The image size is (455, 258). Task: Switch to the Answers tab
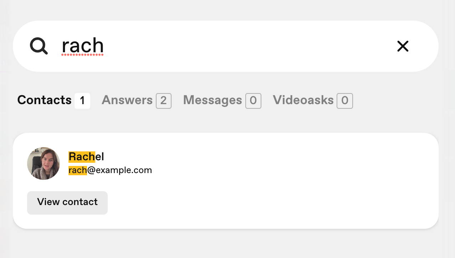[x=136, y=101]
